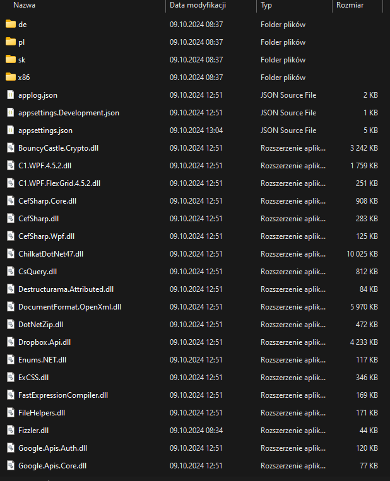Viewport: 390px width, 481px height.
Task: Click the Google.Apis.Core.dll file icon
Action: tap(11, 465)
